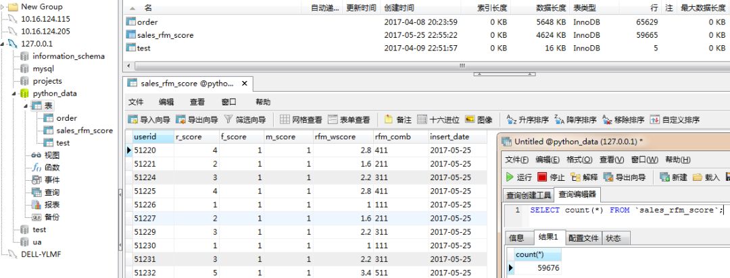Click the rfm_wscore column header
Screen dimensions: 730x278
[342, 137]
